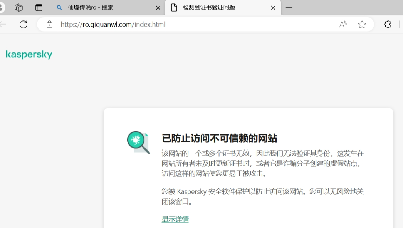Click the Kaspersky logo

29,54
